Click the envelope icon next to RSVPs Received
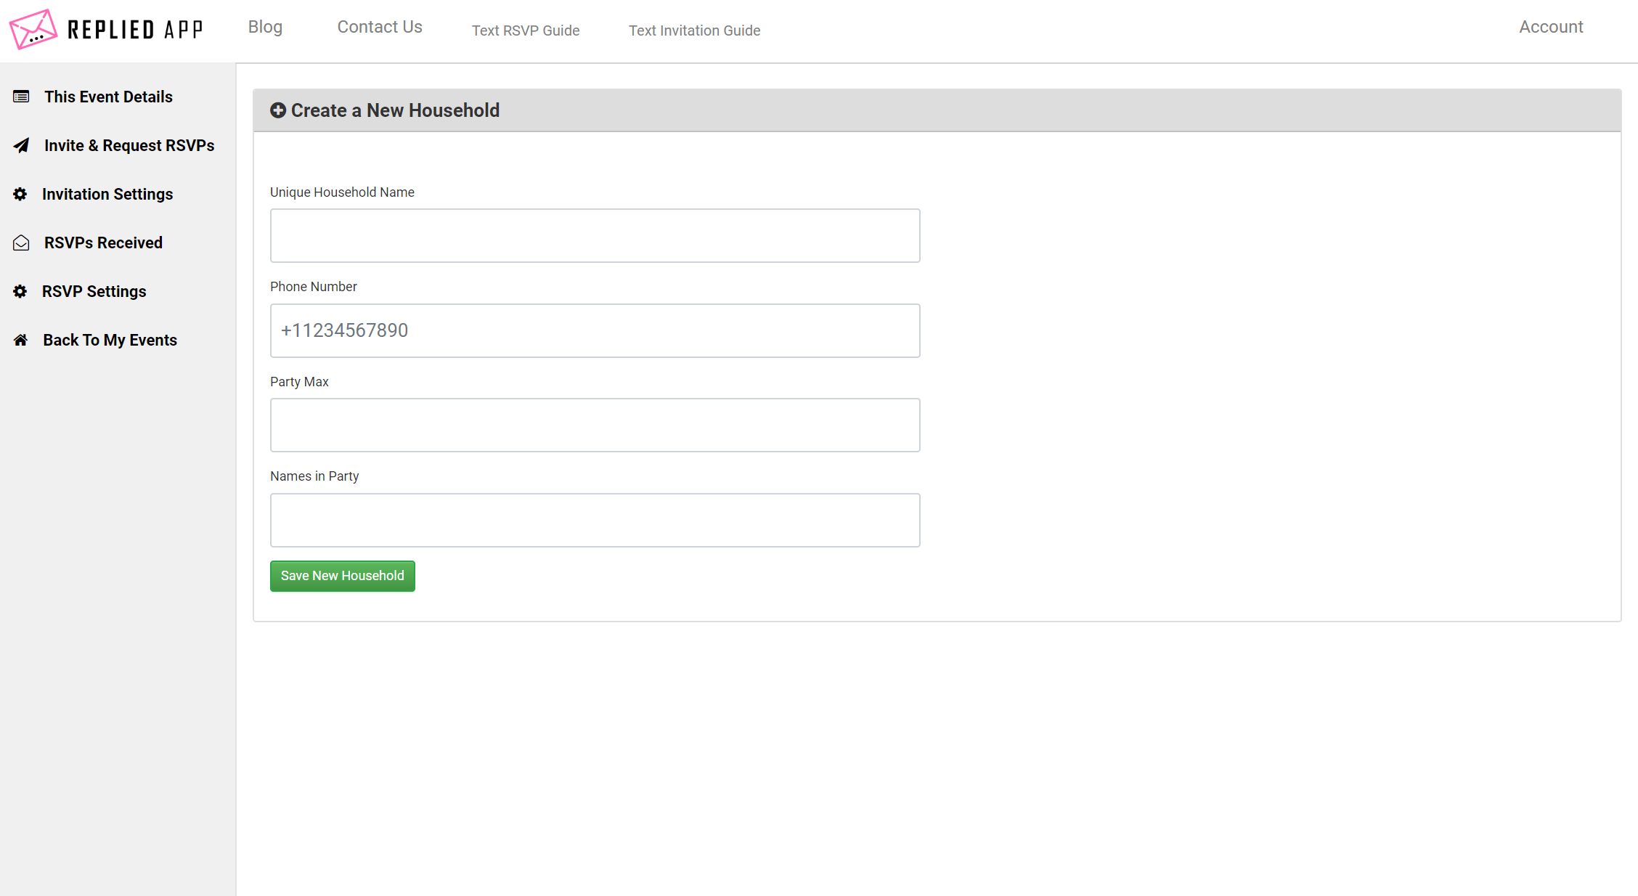 click(x=20, y=243)
